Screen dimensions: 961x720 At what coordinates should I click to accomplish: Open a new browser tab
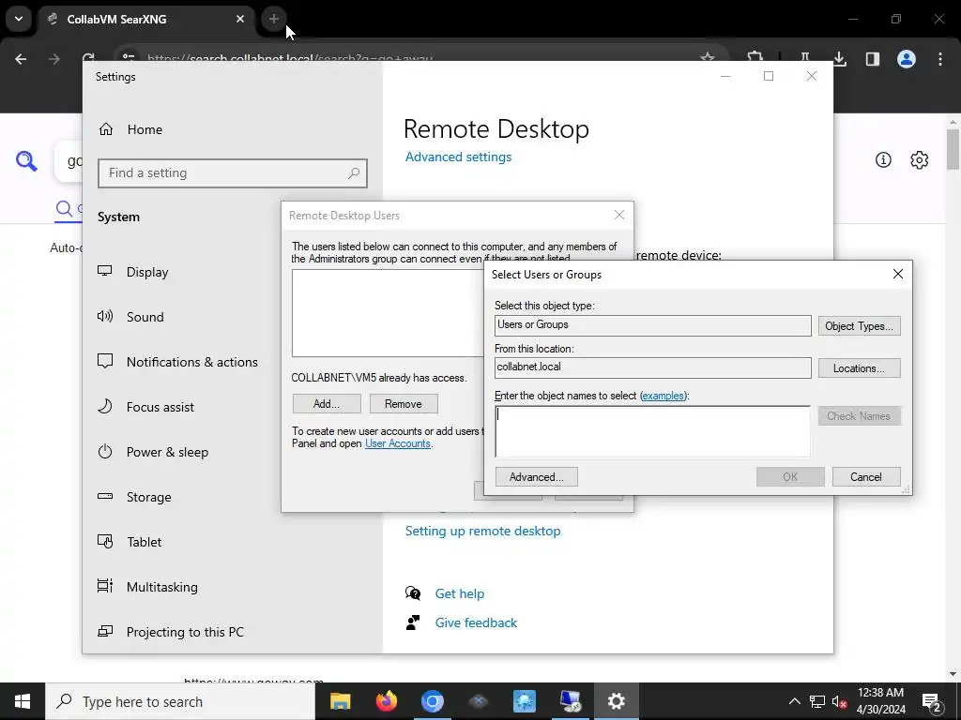(x=273, y=19)
